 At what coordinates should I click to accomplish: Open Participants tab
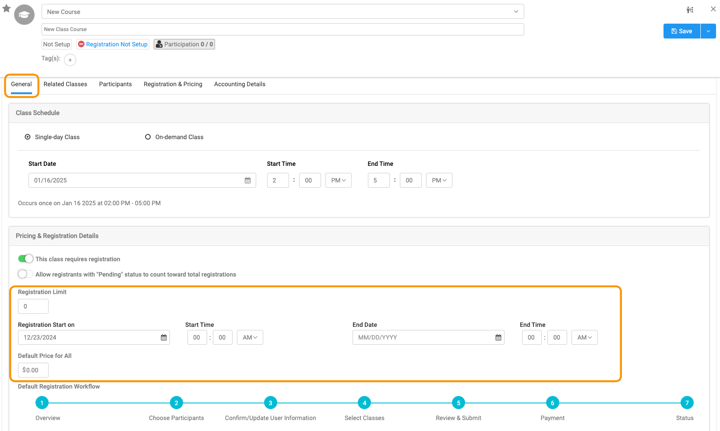[115, 84]
